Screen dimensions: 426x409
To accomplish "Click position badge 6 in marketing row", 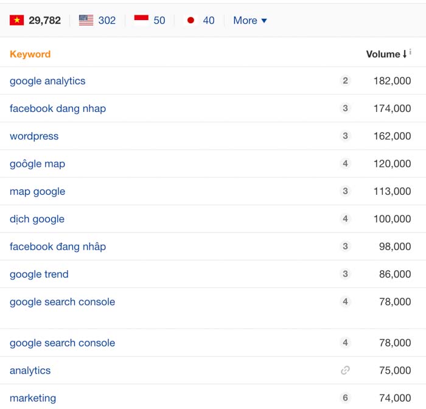I will coord(345,398).
